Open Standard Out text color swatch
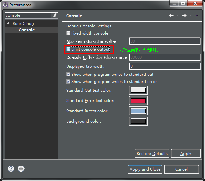This screenshot has height=181, width=205. [138, 90]
